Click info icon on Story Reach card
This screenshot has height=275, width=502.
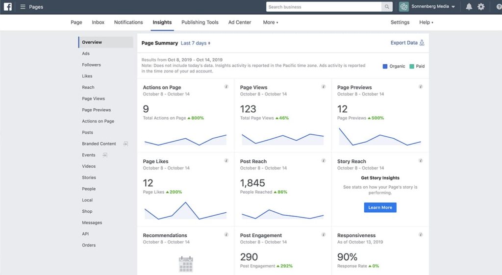point(421,160)
